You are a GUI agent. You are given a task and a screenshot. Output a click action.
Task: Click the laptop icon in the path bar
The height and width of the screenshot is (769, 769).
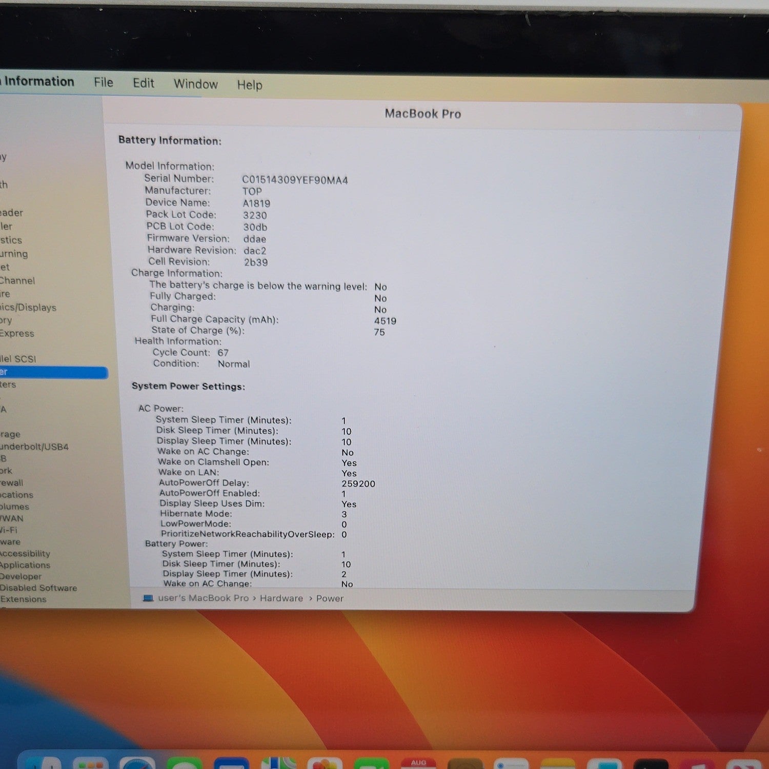click(148, 598)
